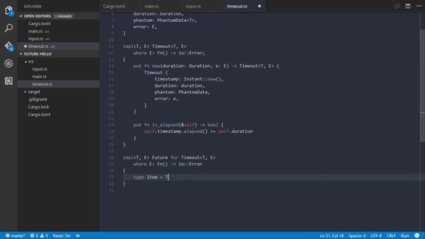This screenshot has height=239, width=425.
Task: Click 'impl<T, E> Future for Timeout<T, E>' line
Action: pos(169,157)
